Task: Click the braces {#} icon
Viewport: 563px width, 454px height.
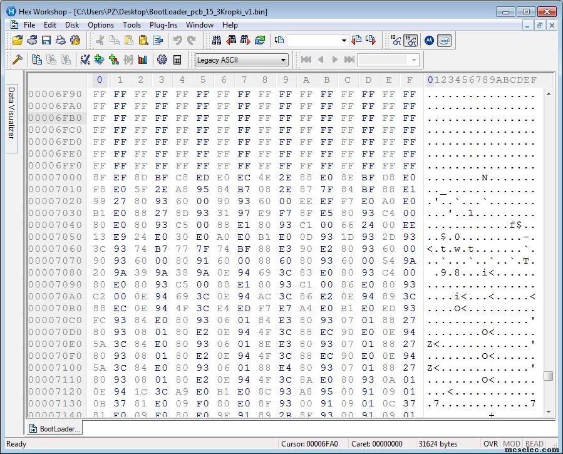Action: point(128,59)
